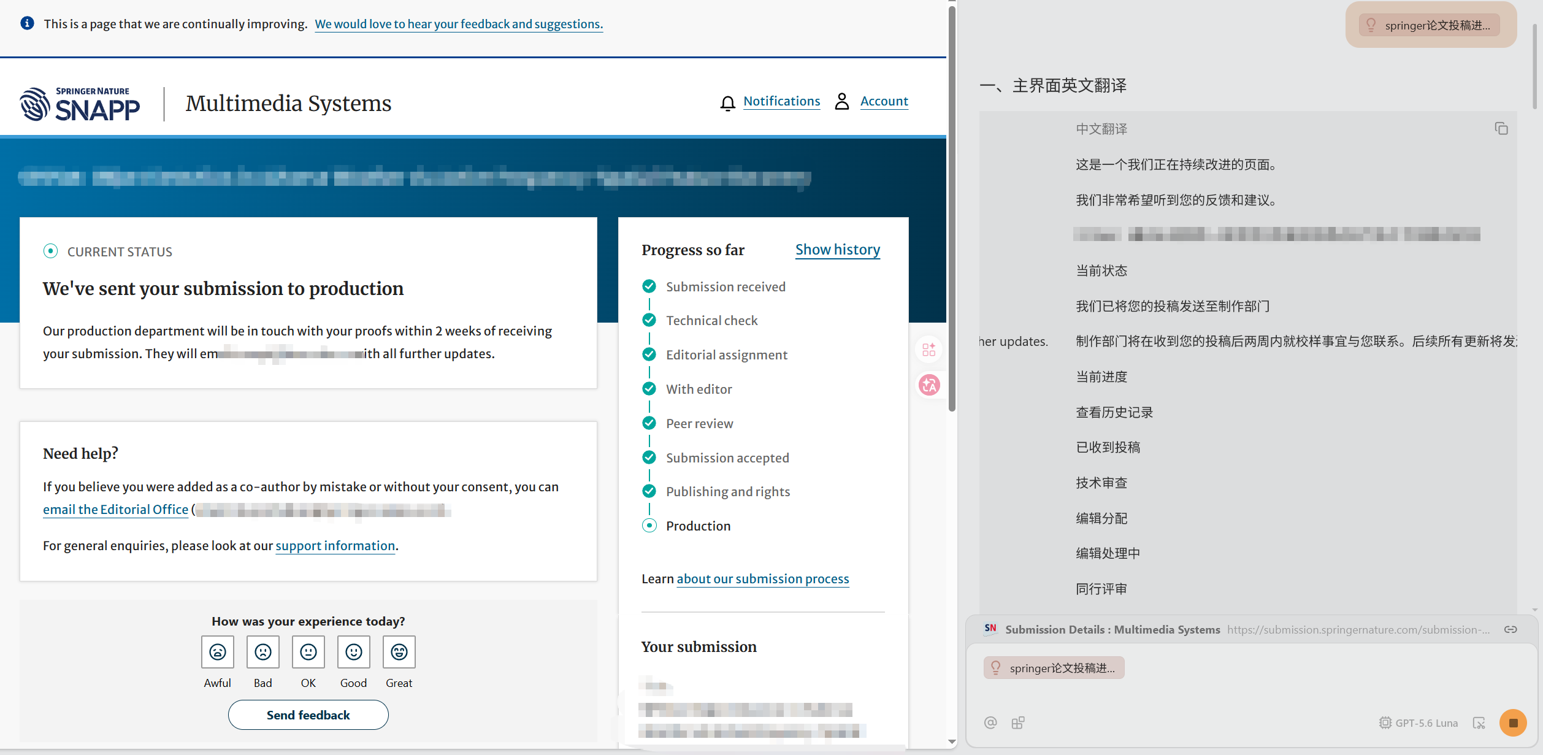Click the pink translate extension icon
This screenshot has height=755, width=1543.
[929, 385]
